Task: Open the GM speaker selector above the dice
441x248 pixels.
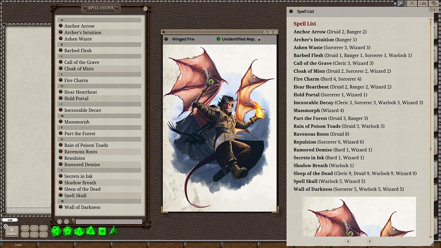Action: 10,220
